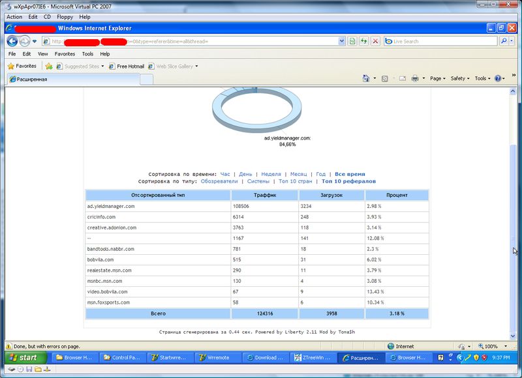Click the Internet security zone icon
The image size is (522, 378).
pos(391,346)
